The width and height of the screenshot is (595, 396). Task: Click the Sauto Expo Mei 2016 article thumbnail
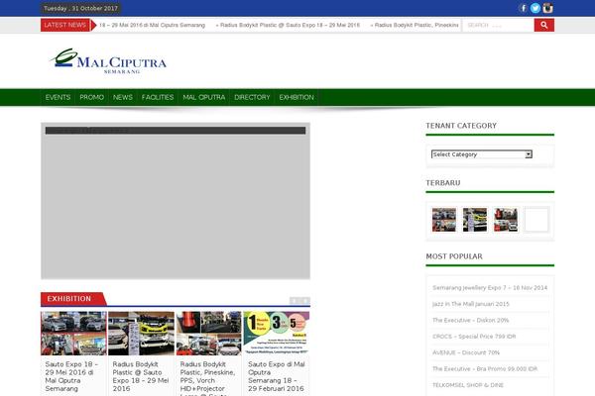73,334
